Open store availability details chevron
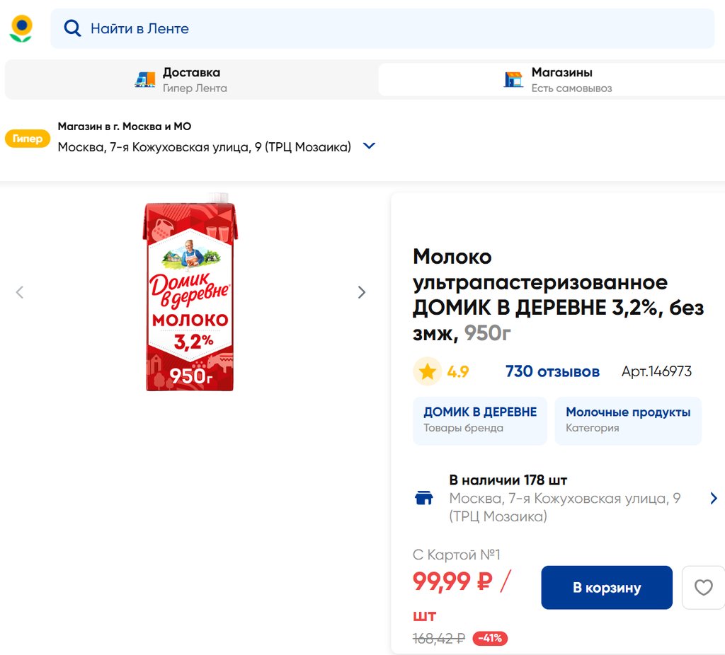 click(713, 498)
